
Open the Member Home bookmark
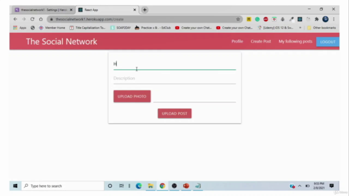click(x=52, y=28)
